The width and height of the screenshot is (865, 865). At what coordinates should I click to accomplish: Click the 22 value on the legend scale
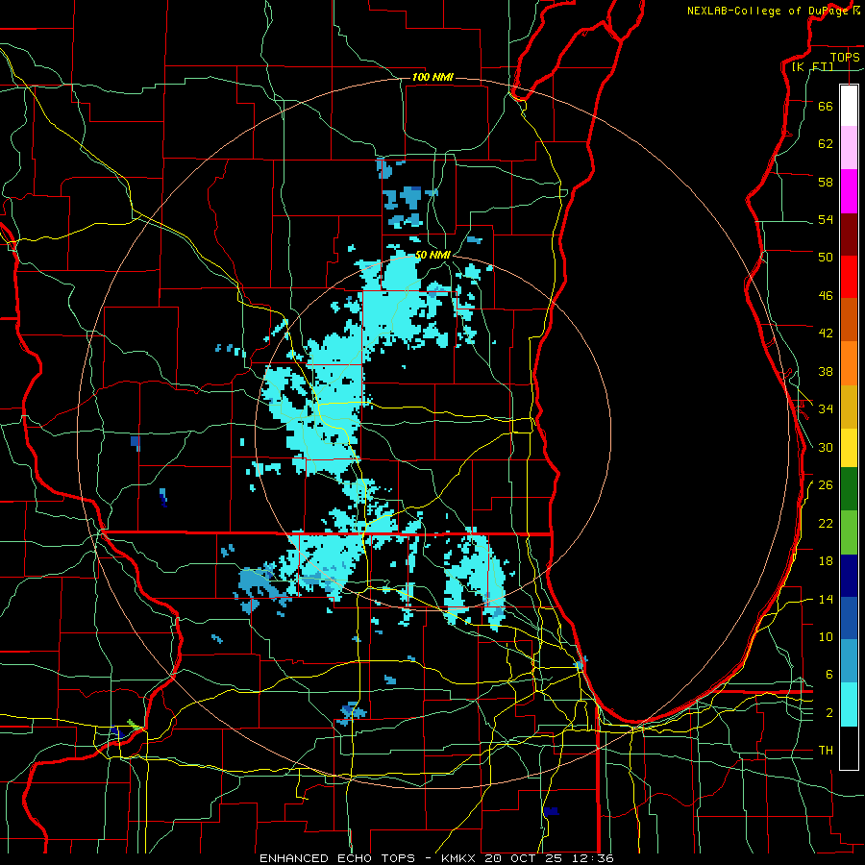tap(826, 523)
